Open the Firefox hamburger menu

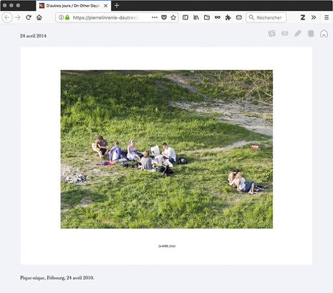[x=326, y=18]
